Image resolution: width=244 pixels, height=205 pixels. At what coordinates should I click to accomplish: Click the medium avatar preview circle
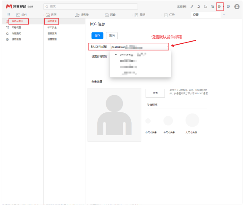point(168,120)
